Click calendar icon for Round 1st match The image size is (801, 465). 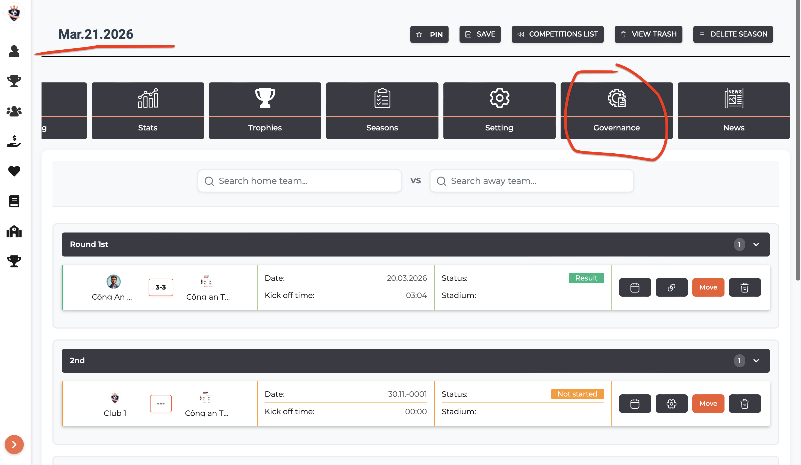click(x=634, y=287)
